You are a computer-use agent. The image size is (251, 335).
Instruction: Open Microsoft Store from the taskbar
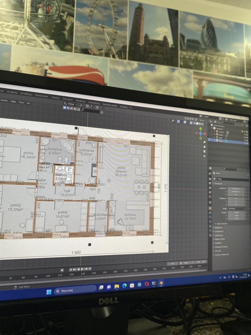(132, 285)
